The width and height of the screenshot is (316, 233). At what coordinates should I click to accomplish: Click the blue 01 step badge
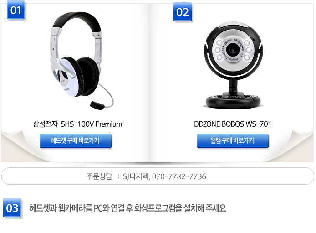coord(16,10)
